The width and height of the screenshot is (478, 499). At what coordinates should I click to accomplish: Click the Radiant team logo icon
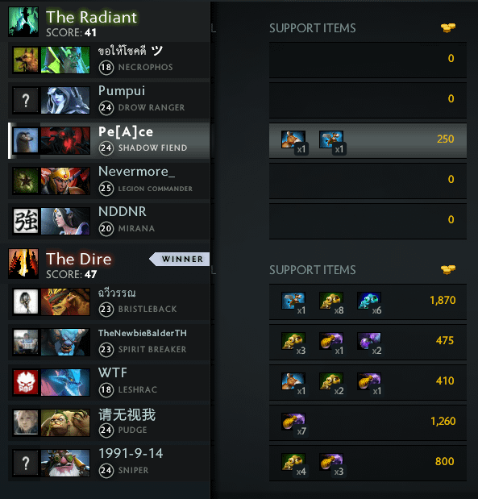click(x=23, y=22)
